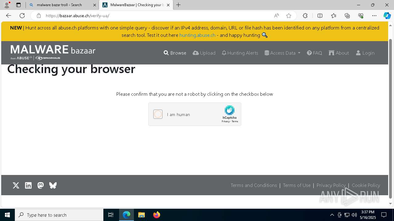This screenshot has height=221, width=394.
Task: View site information lock icon
Action: (x=38, y=16)
